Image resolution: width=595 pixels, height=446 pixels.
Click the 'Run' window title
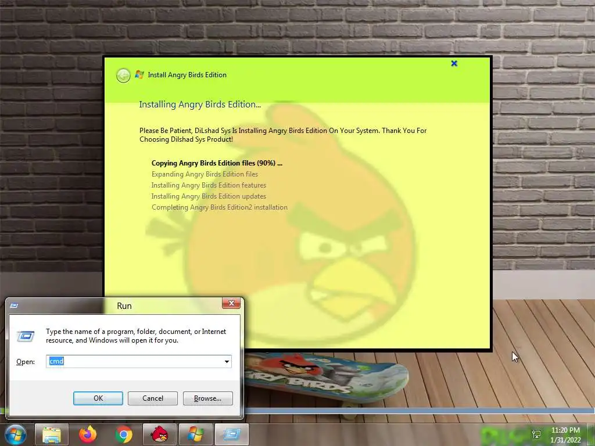click(124, 306)
